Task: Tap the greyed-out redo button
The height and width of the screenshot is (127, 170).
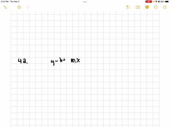Action: [x=28, y=7]
